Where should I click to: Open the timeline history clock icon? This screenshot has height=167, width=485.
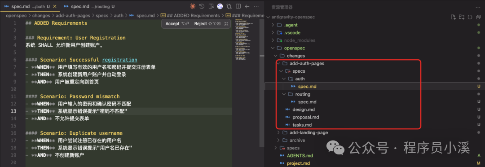click(202, 6)
